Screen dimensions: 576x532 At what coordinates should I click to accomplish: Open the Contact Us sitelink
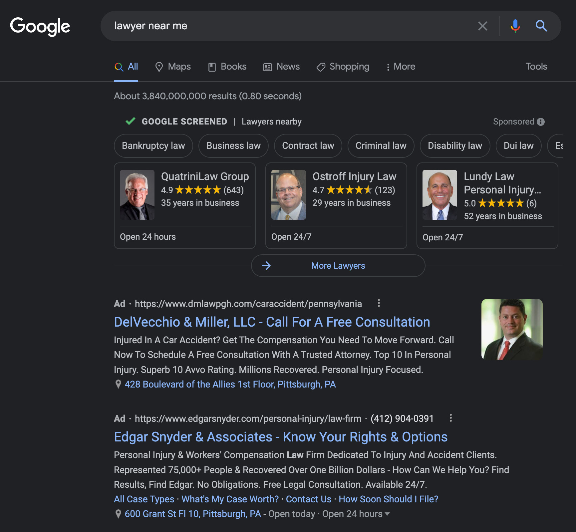(308, 499)
